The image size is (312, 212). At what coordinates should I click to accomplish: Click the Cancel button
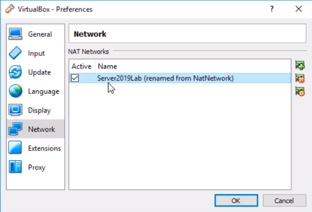point(284,200)
